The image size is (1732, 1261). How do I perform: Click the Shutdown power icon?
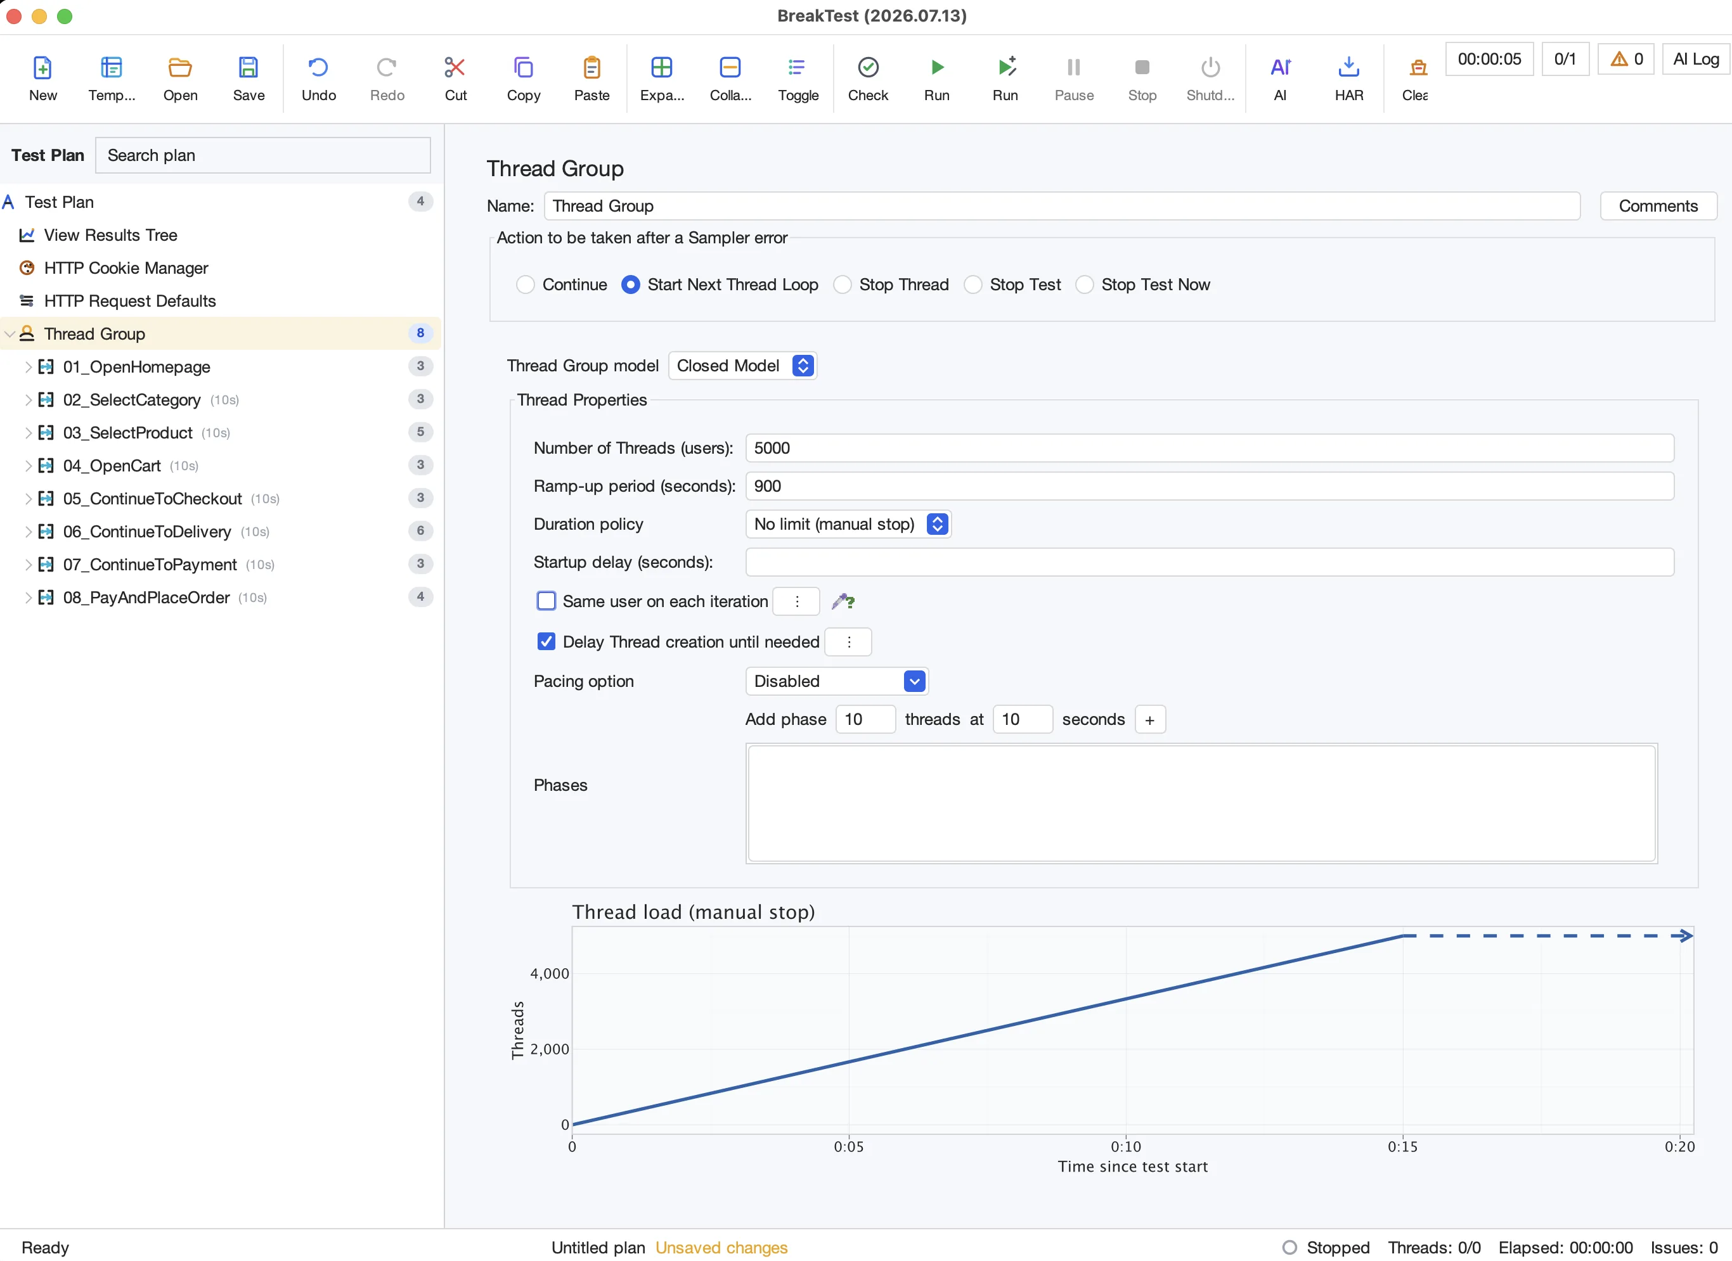click(1210, 68)
